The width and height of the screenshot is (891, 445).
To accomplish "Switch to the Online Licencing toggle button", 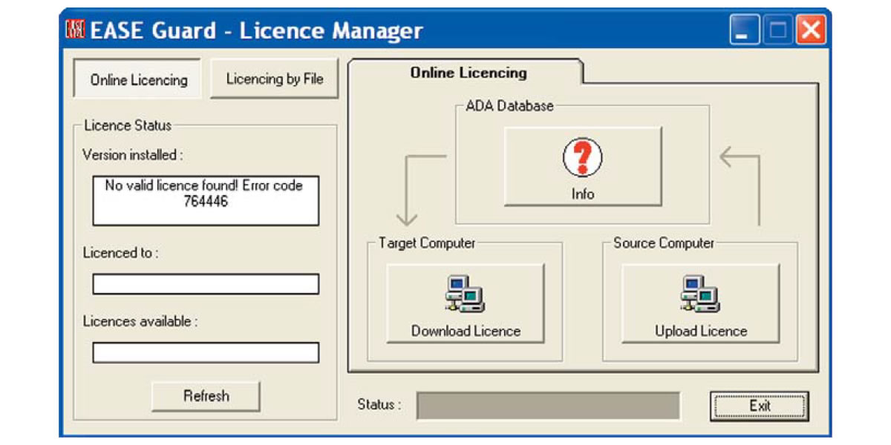I will tap(138, 79).
